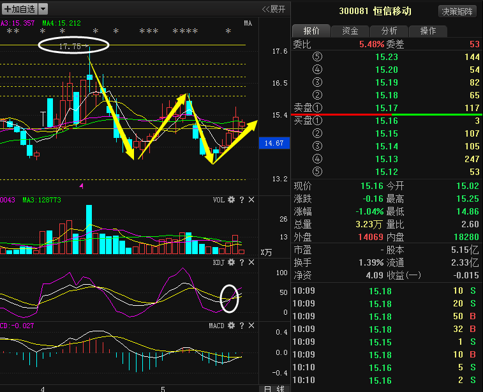The image size is (483, 392).
Task: Open the 决策矩阵 button
Action: [x=457, y=11]
